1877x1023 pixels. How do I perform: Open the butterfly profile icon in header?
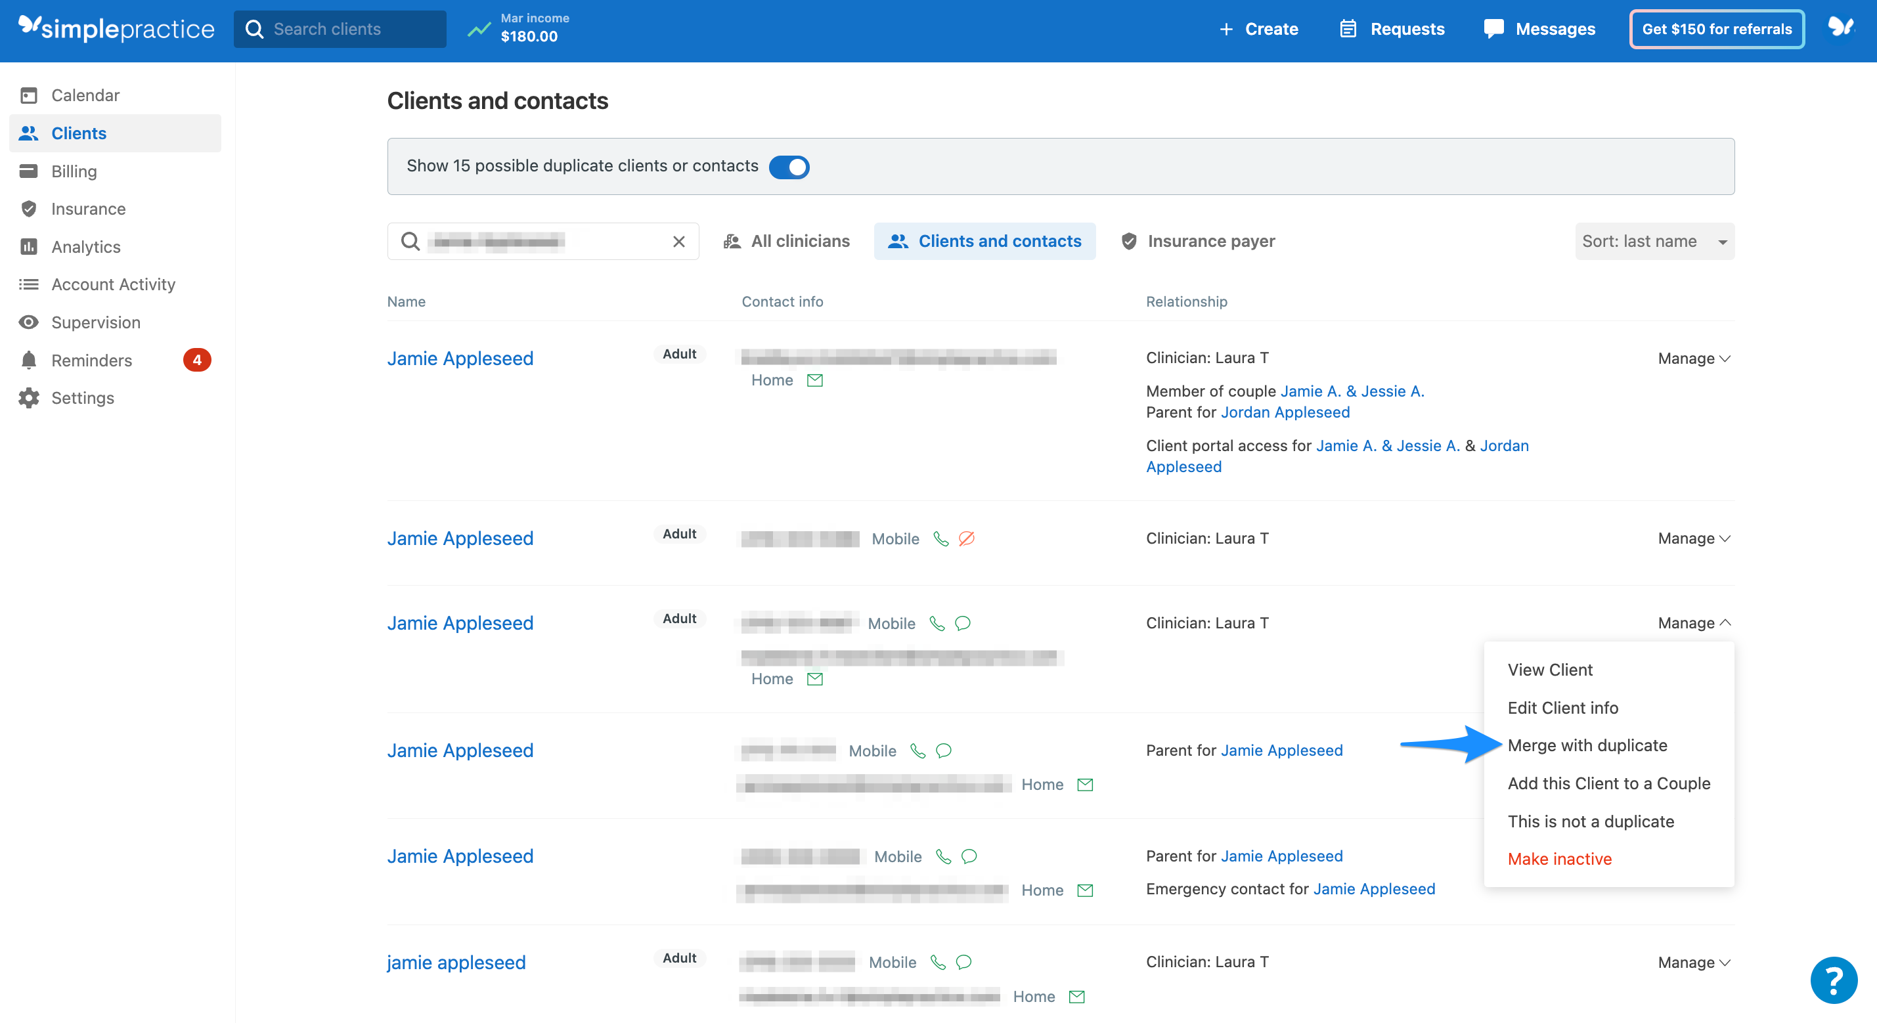click(1841, 28)
